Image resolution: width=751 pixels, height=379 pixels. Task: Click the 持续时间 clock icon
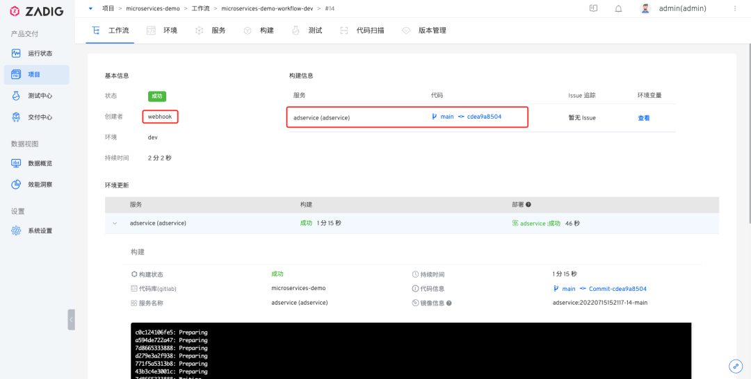415,274
